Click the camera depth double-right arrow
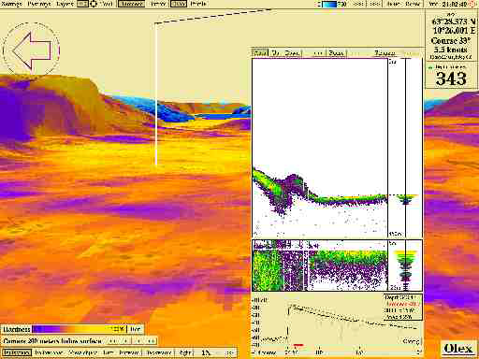Image resolution: width=479 pixels, height=359 pixels. (x=152, y=341)
